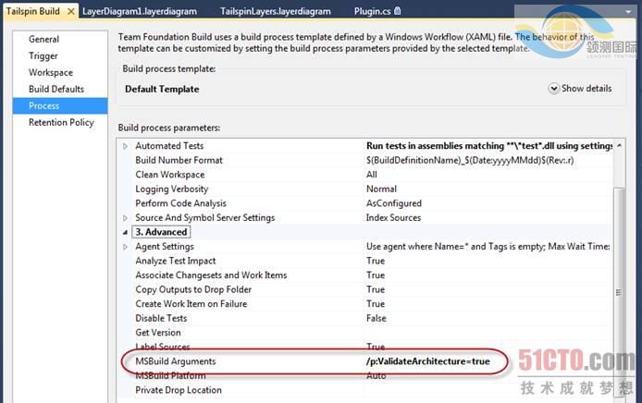
Task: Click the parameter list vertical scrollbar thumb
Action: click(x=619, y=291)
